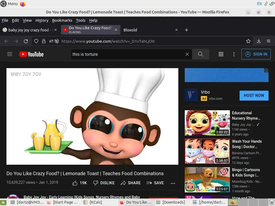Open the vrbo.com ad link
The image size is (275, 206).
point(215,99)
